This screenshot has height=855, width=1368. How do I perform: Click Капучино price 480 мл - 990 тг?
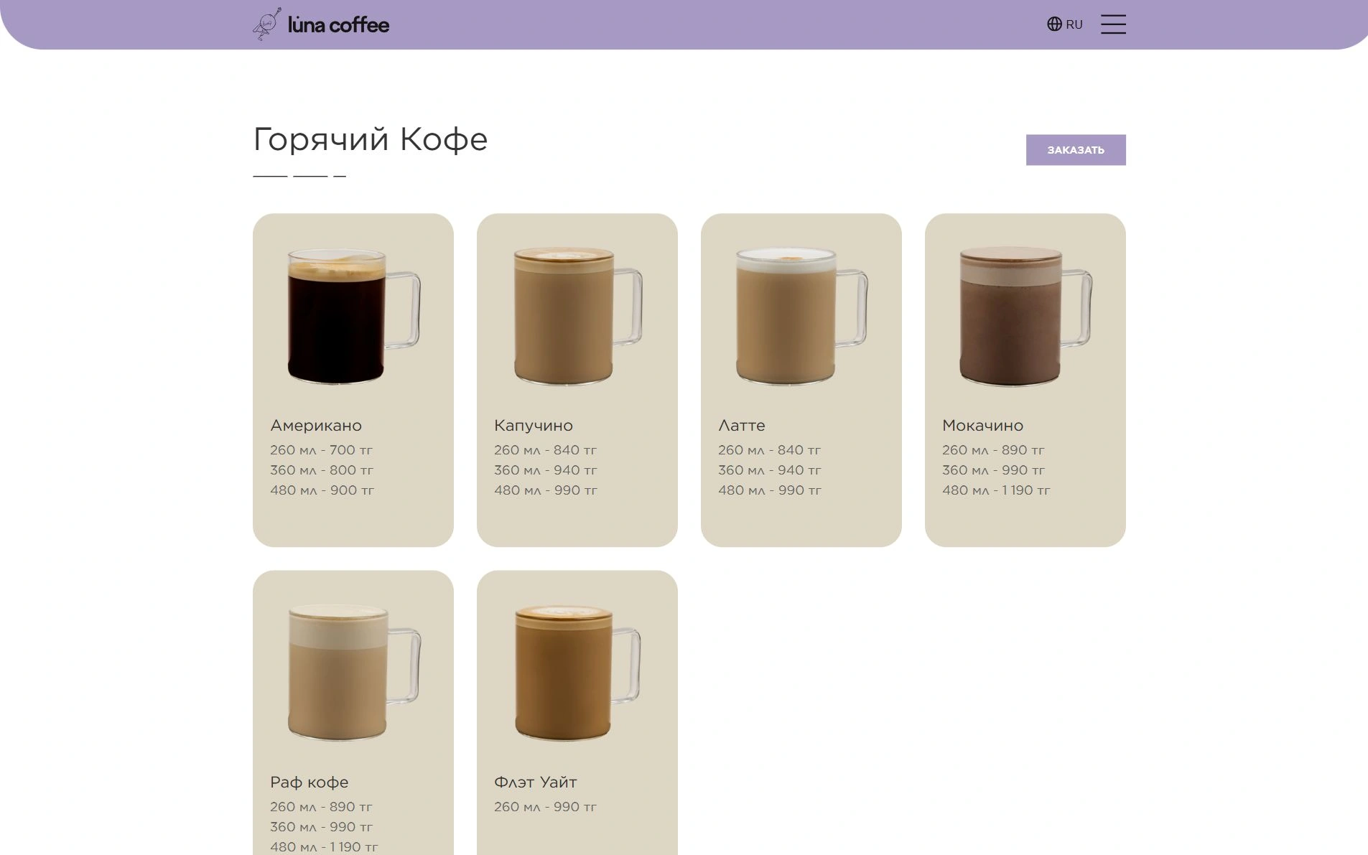[546, 490]
